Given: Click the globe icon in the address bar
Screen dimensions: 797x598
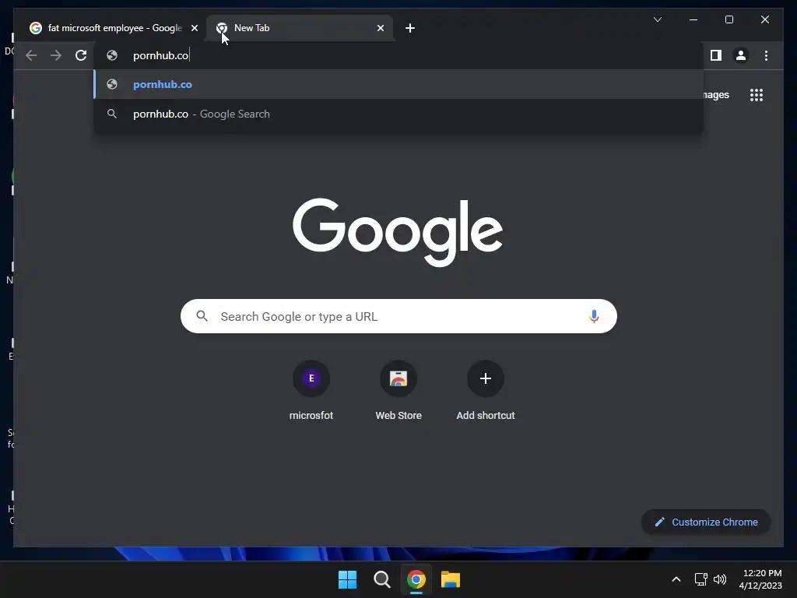Looking at the screenshot, I should pyautogui.click(x=112, y=55).
